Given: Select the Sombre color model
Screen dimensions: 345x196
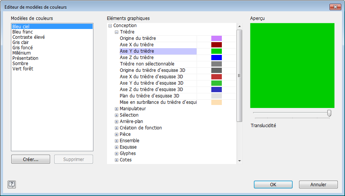Looking at the screenshot, I should (x=52, y=63).
